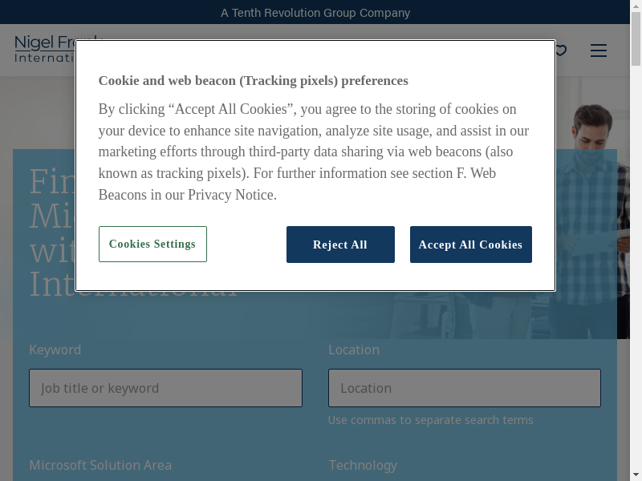Click the Keyword field label
This screenshot has width=642, height=481.
point(55,350)
